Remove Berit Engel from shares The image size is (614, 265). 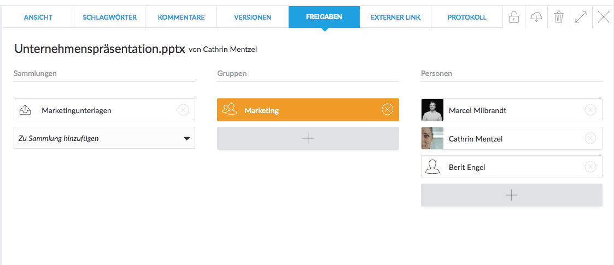pos(590,167)
